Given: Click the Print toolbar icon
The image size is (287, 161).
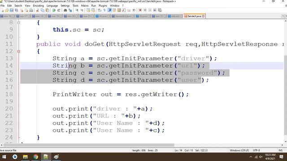Looking at the screenshot, I should [x=31, y=10].
